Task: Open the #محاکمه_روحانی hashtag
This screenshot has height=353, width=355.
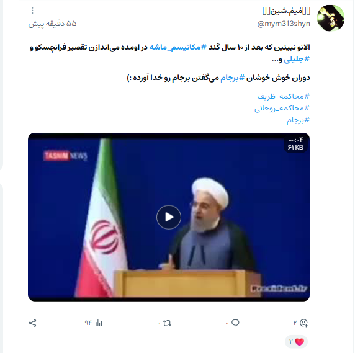Action: coord(282,108)
